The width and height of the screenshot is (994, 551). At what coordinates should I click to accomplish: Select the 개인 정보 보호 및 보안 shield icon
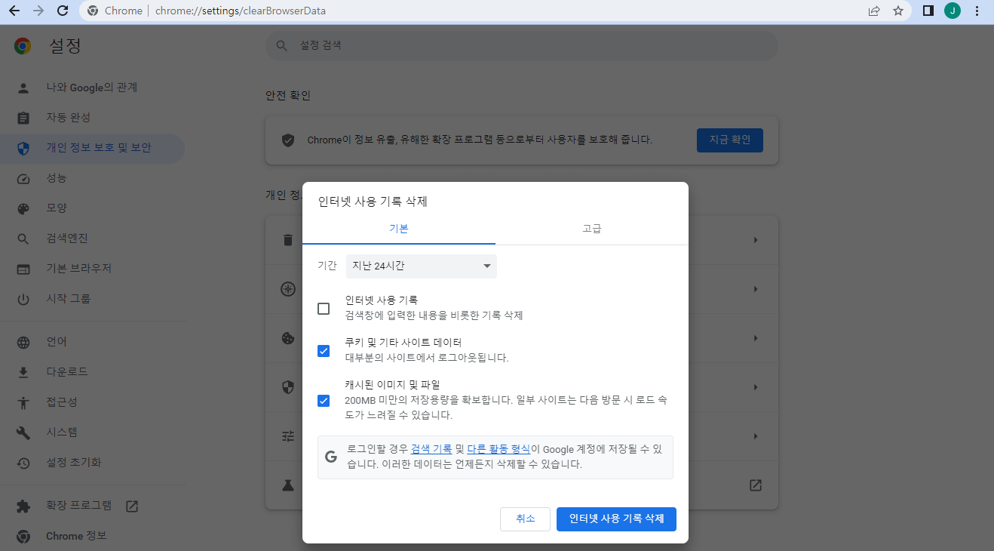(23, 148)
